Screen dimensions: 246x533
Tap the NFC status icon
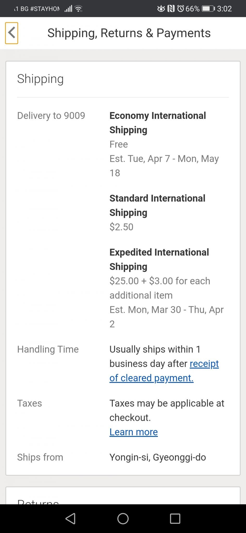(x=171, y=9)
